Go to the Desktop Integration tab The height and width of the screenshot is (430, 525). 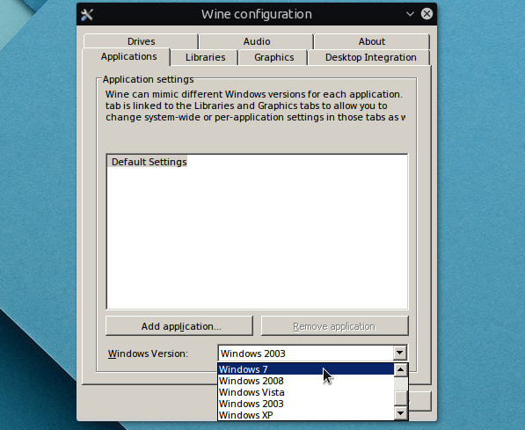point(370,57)
